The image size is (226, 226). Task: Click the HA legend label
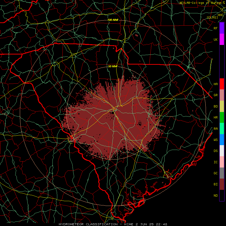[x=215, y=84]
